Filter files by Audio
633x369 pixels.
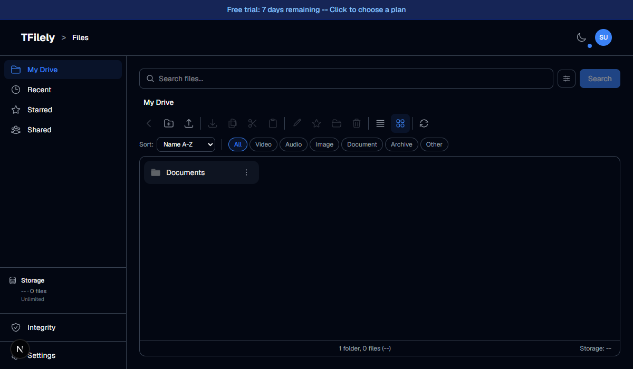(293, 144)
